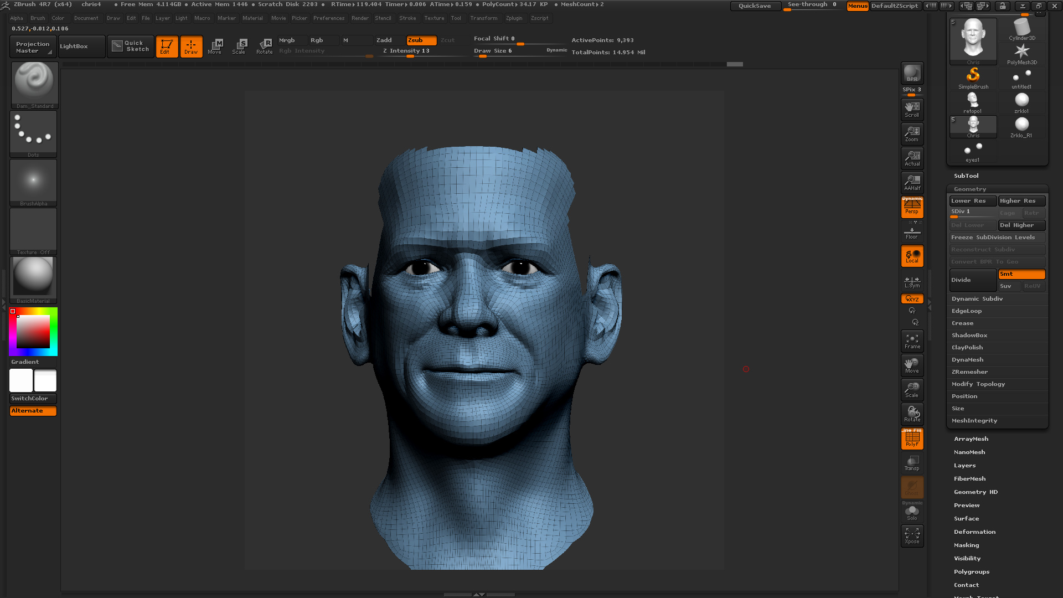Click the QuickSave button
1063x598 pixels.
point(755,6)
